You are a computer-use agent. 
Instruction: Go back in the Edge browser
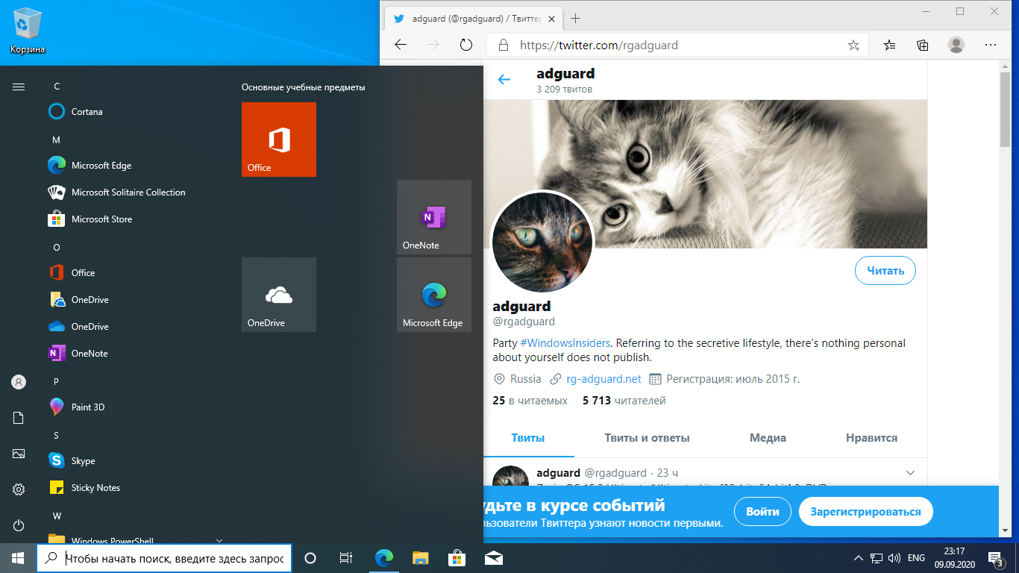point(401,45)
